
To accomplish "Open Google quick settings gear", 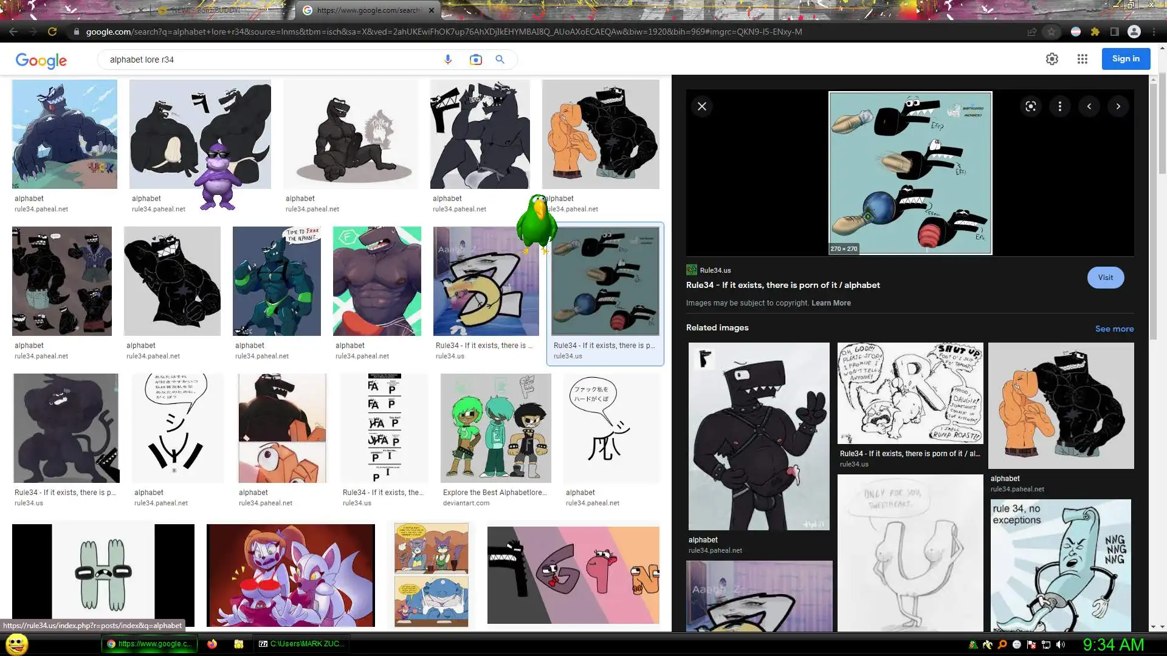I will pos(1052,59).
